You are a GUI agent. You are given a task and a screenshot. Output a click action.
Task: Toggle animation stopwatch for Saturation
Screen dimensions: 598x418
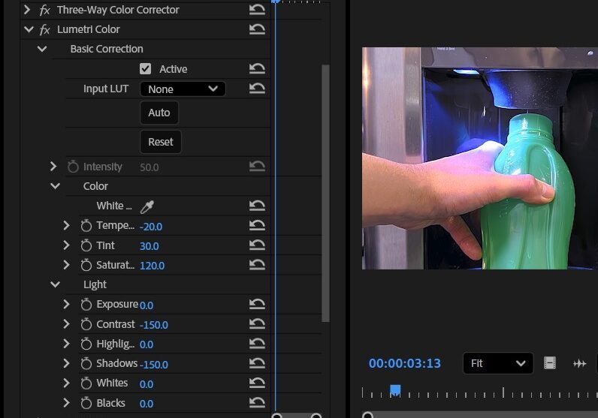[86, 265]
